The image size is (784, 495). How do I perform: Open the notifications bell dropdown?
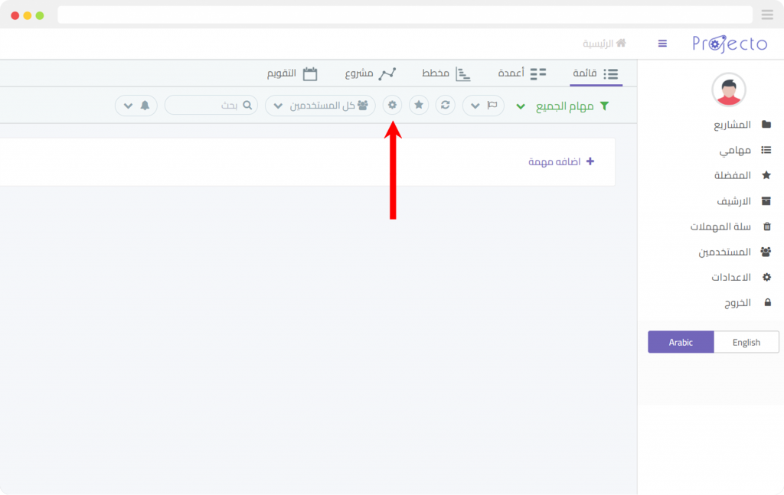click(136, 106)
